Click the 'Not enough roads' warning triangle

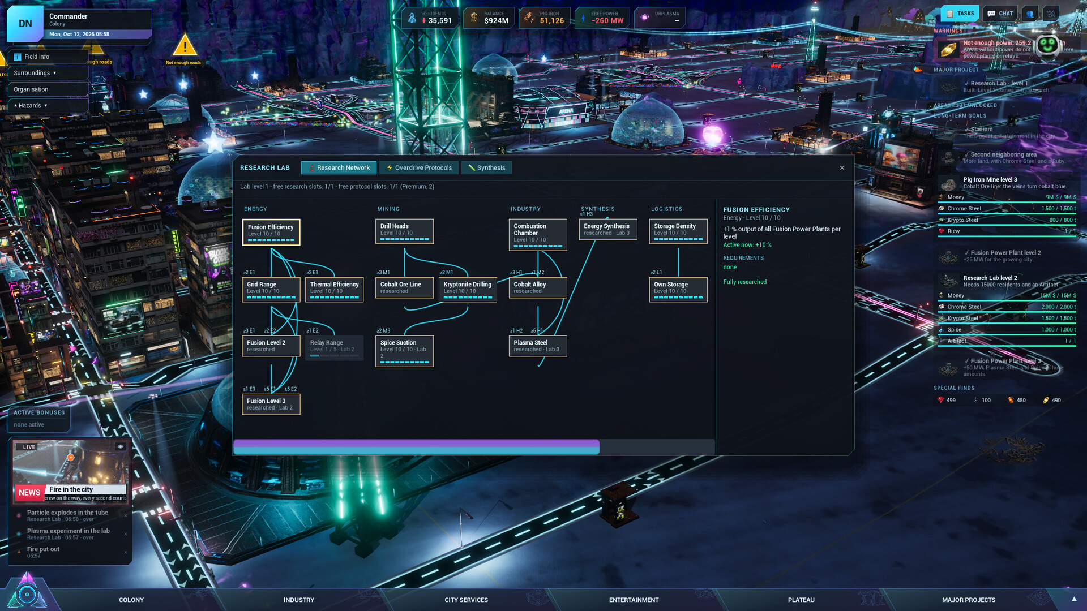point(184,46)
